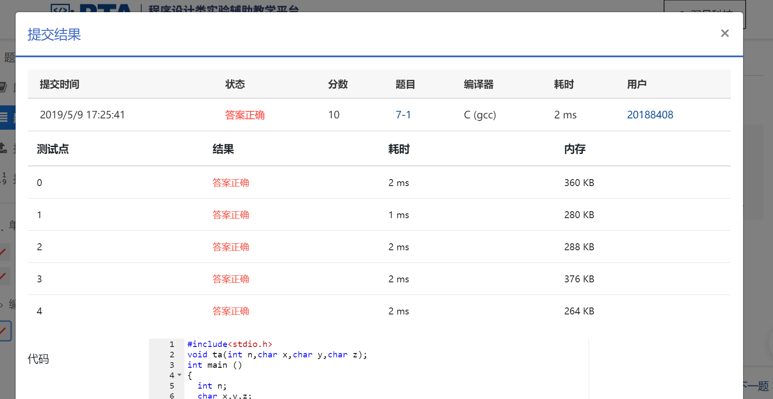Click the 1 ms time of test point 1
The width and height of the screenshot is (773, 399).
[x=398, y=215]
